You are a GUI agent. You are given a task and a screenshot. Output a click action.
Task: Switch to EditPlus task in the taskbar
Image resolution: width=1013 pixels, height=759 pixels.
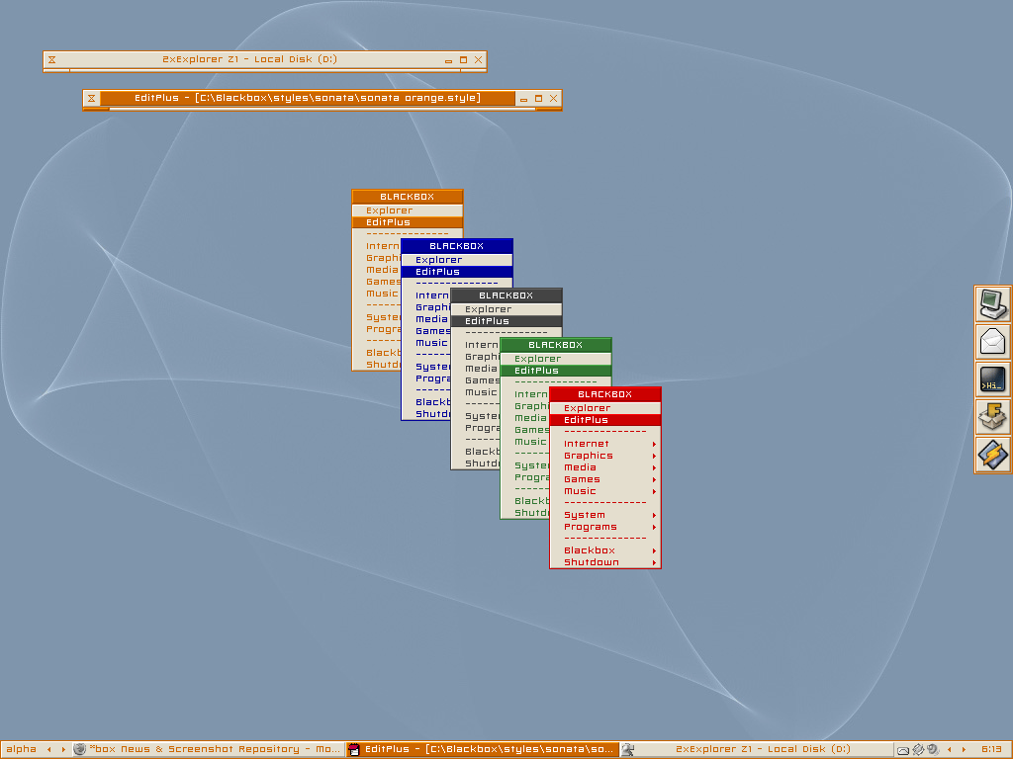482,749
